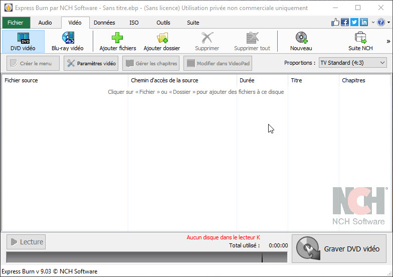The height and width of the screenshot is (277, 393).
Task: Share on Facebook icon
Action: pyautogui.click(x=345, y=22)
